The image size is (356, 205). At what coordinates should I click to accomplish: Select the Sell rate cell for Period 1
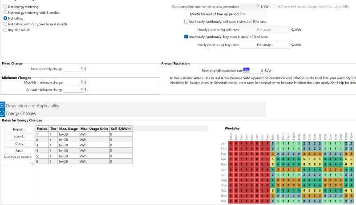[120, 134]
